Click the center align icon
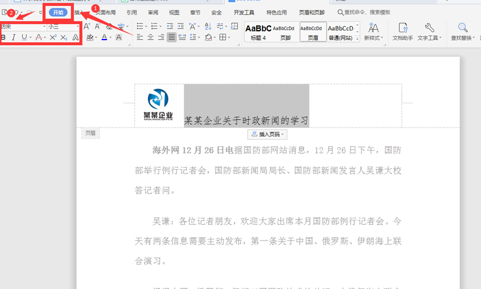481x289 pixels. [x=150, y=37]
